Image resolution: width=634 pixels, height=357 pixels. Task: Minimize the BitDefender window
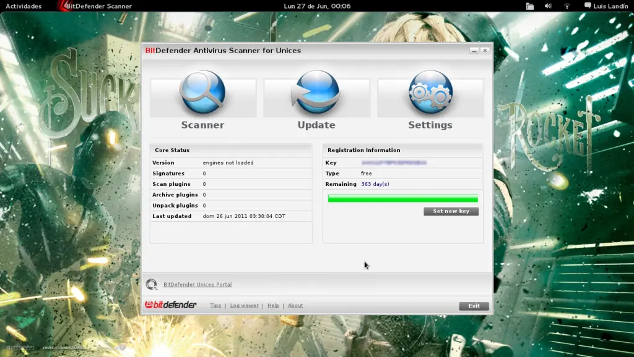474,51
